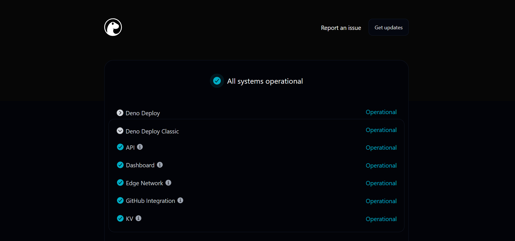Open the Report an issue link
Screen dimensions: 515x241
(341, 28)
